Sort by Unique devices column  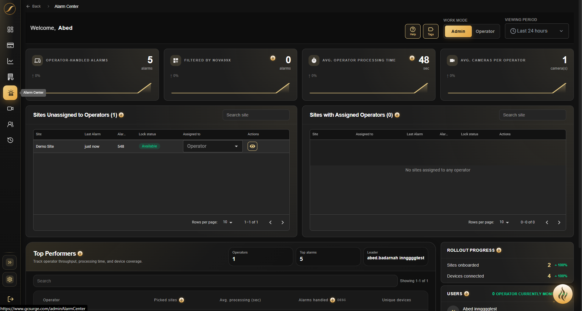tap(397, 300)
